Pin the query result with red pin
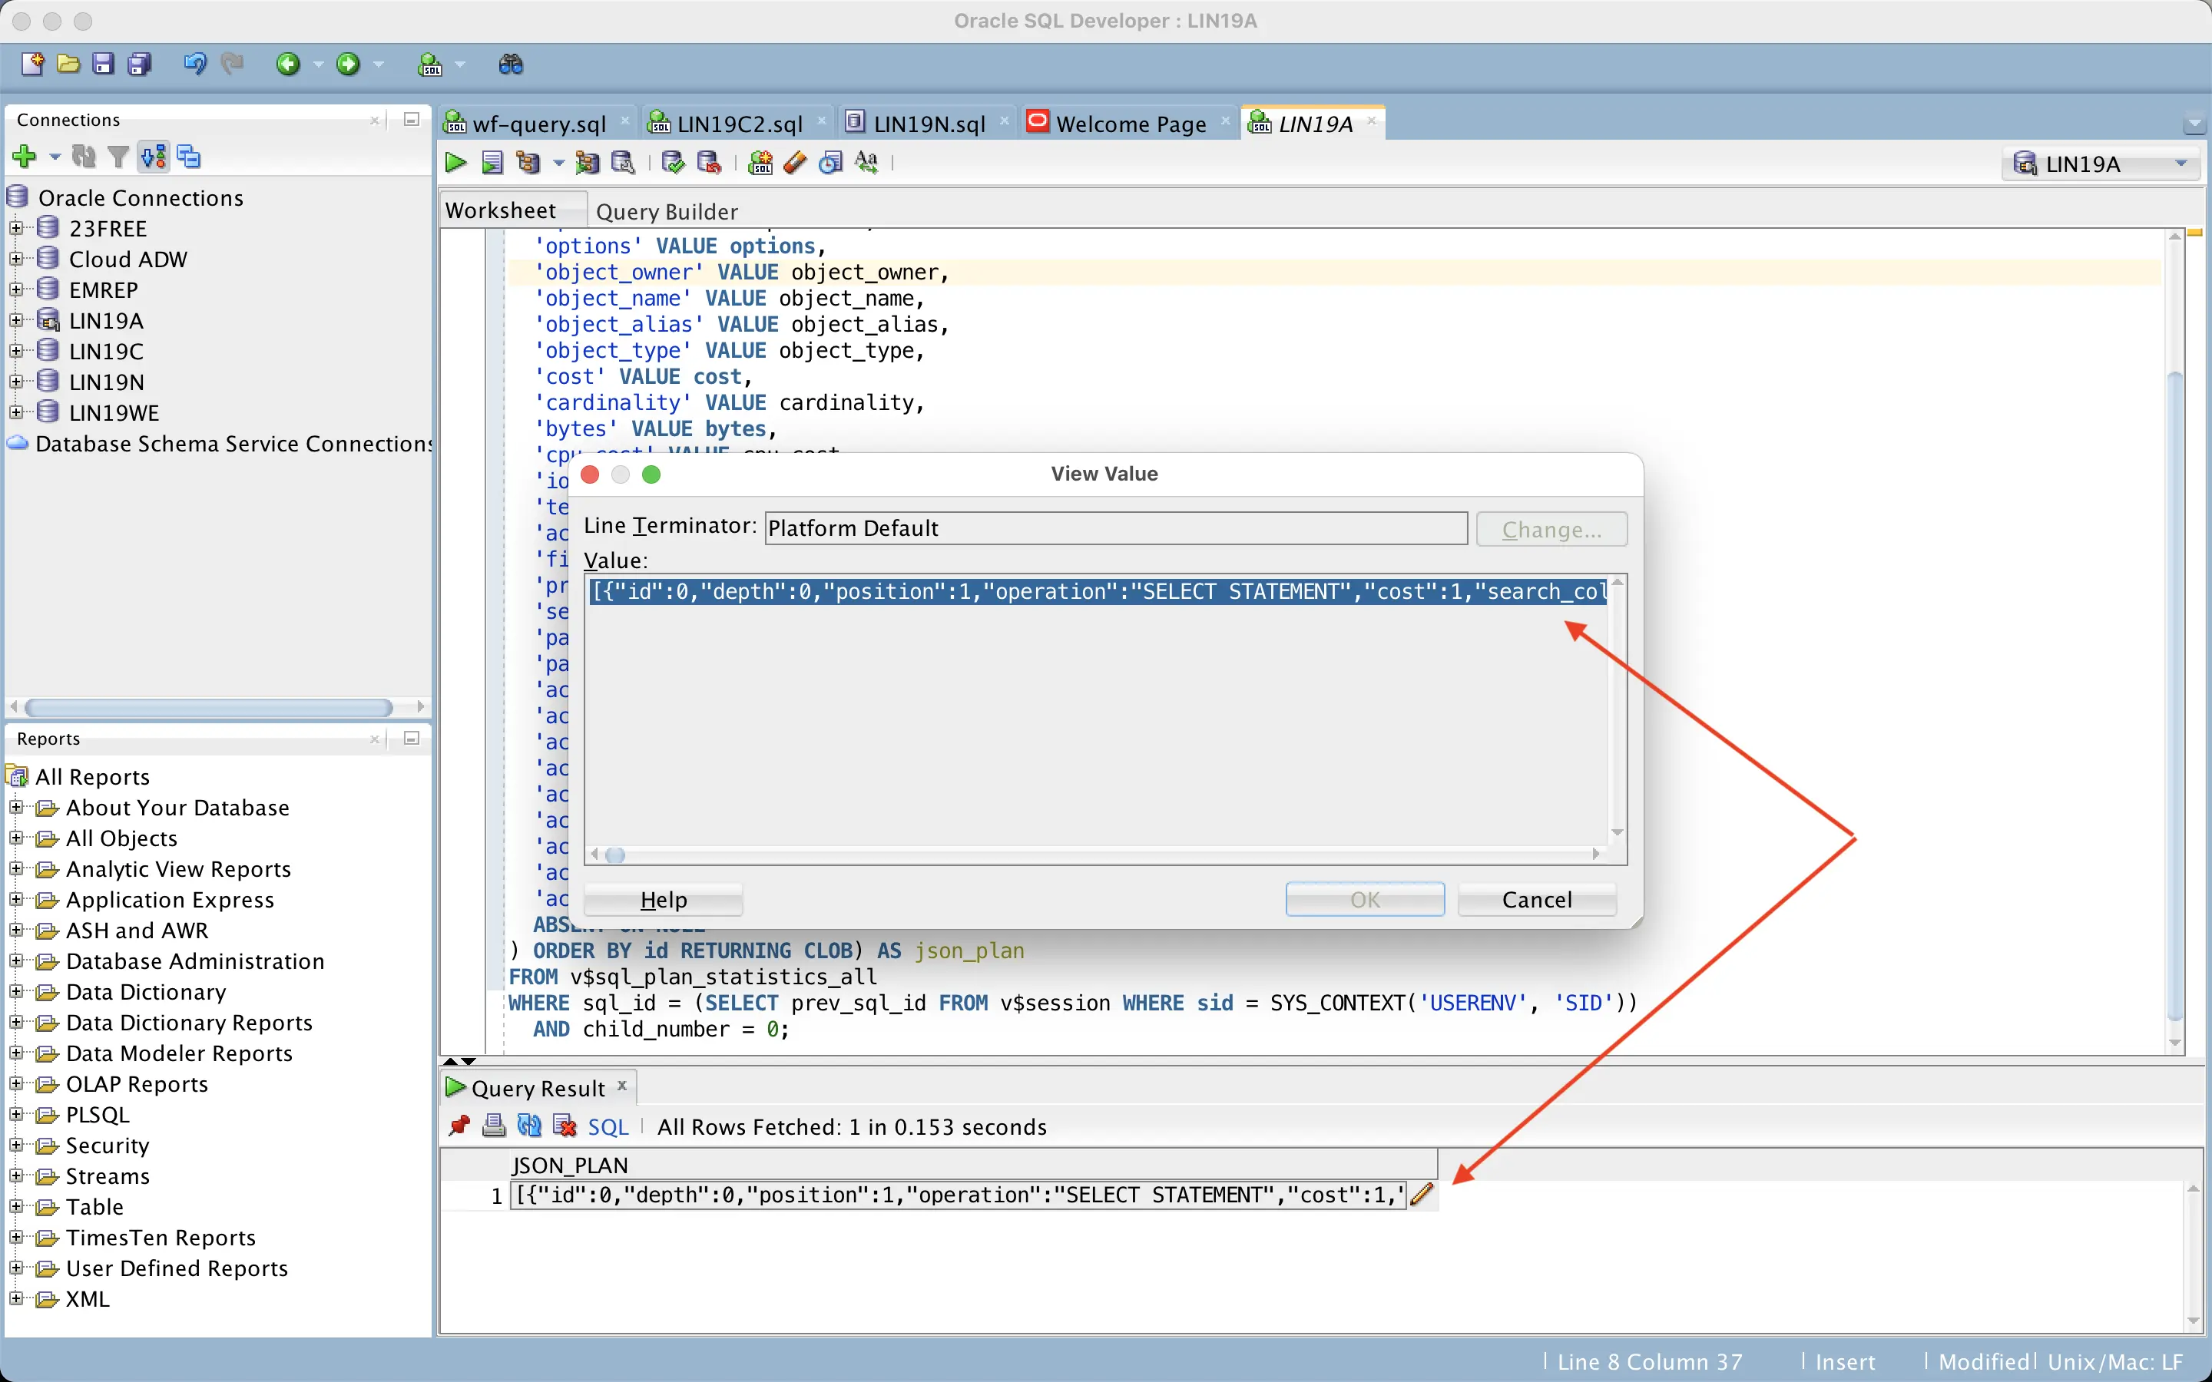Screen dimensions: 2212x1382 pos(459,1126)
